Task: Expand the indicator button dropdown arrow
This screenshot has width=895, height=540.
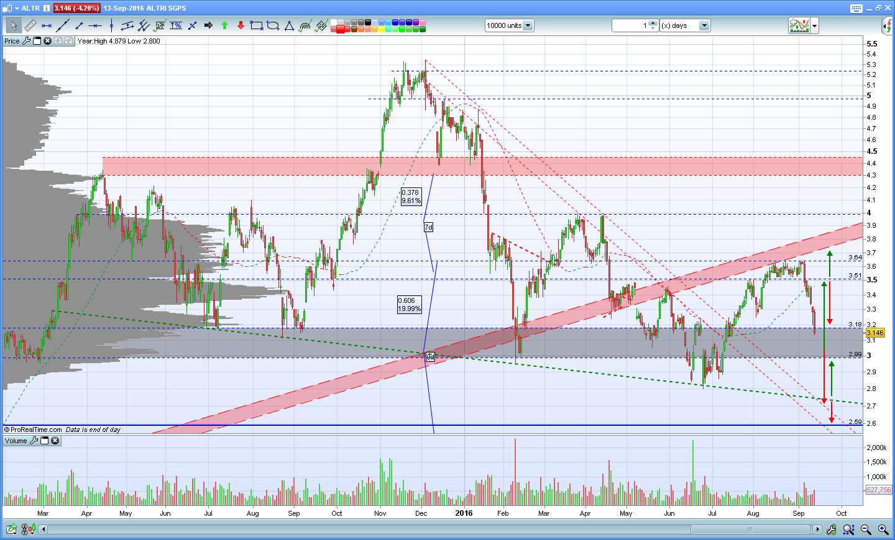Action: (814, 25)
